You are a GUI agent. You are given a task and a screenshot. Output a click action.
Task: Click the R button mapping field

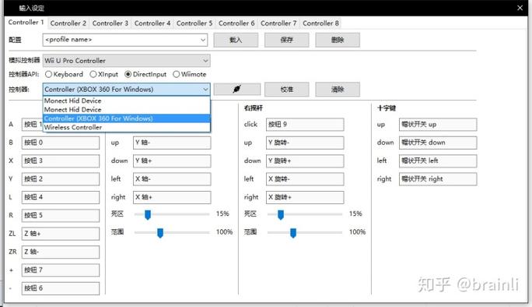coord(61,215)
